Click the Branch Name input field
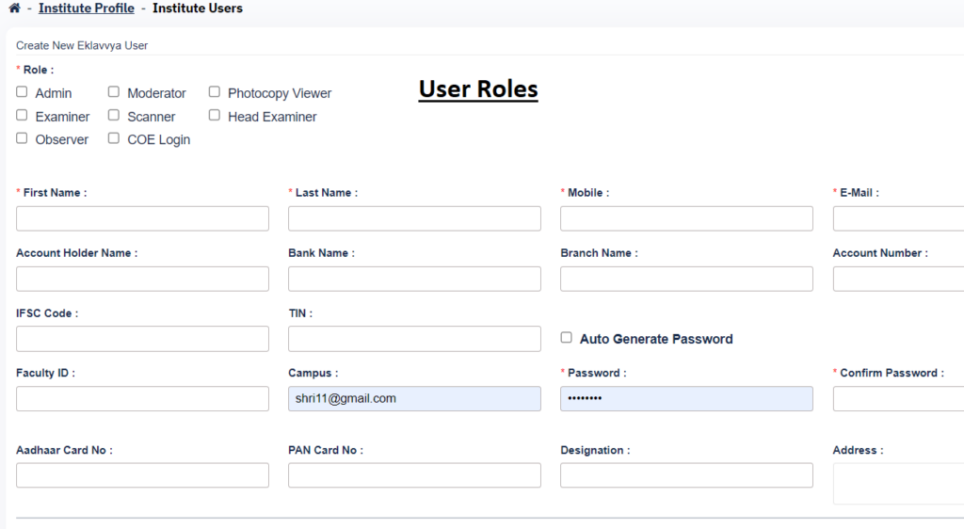This screenshot has height=529, width=964. (686, 279)
